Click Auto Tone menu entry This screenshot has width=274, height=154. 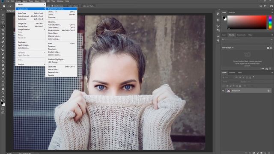click(30, 13)
